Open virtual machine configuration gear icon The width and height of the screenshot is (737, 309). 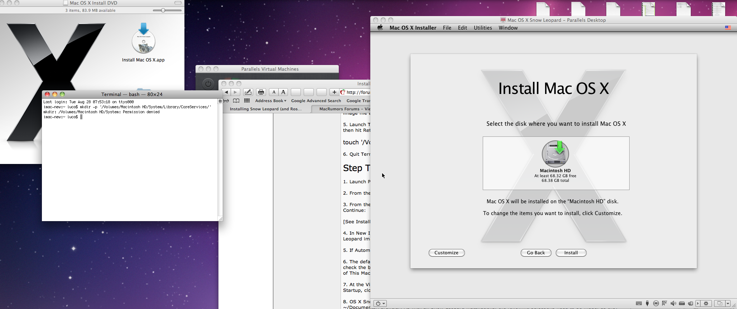706,303
